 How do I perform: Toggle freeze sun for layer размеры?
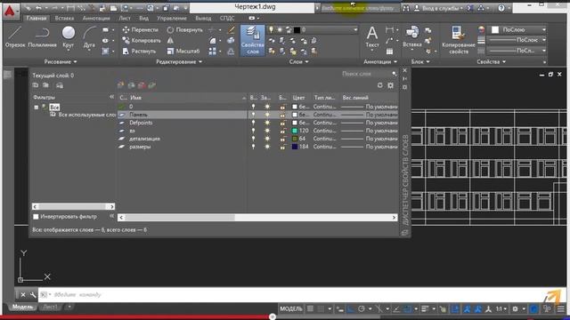[x=267, y=147]
